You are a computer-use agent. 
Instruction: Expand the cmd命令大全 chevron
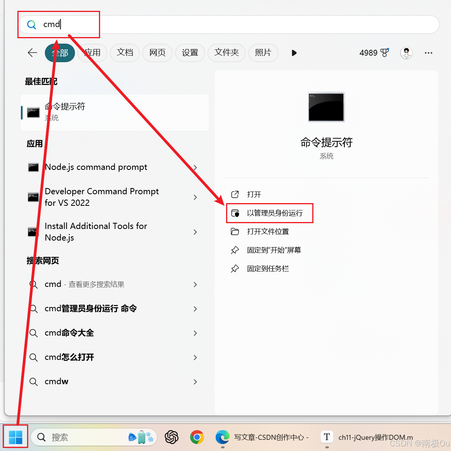195,333
